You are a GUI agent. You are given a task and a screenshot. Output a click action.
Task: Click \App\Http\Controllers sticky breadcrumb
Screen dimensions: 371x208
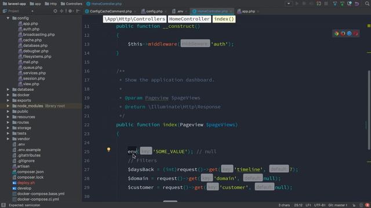coord(135,19)
